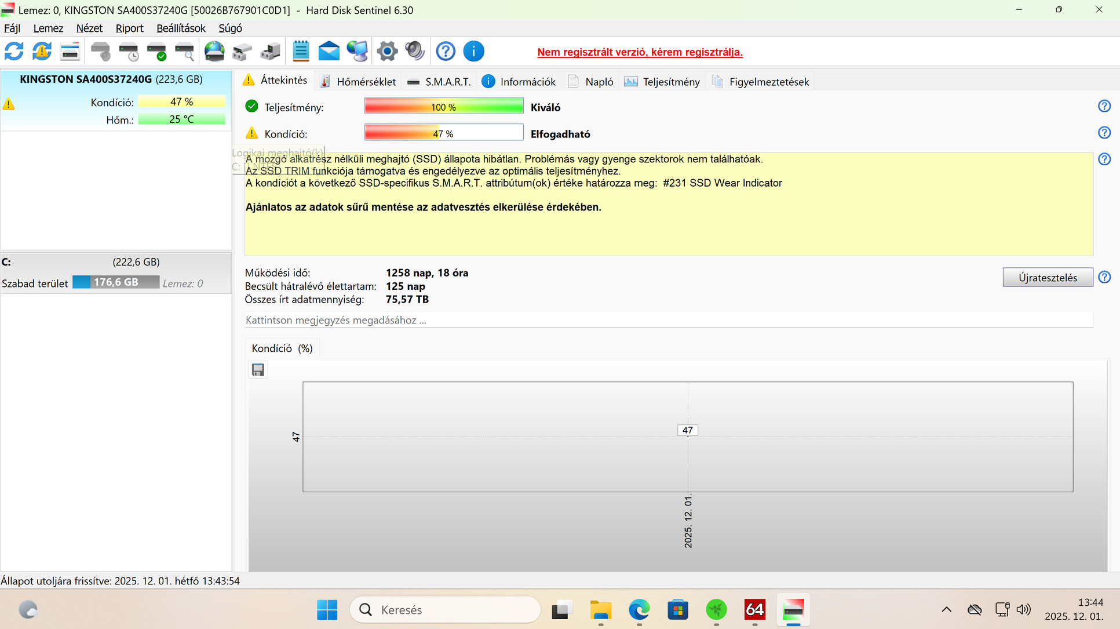Click the blue info circle toolbar icon

coord(473,52)
